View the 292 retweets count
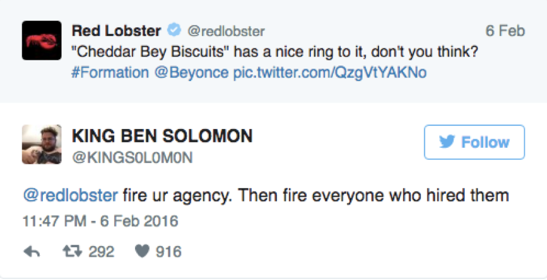547x280 pixels. coord(101,252)
